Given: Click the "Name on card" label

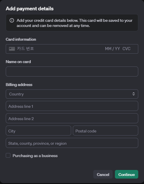Looking at the screenshot, I should (x=18, y=62).
